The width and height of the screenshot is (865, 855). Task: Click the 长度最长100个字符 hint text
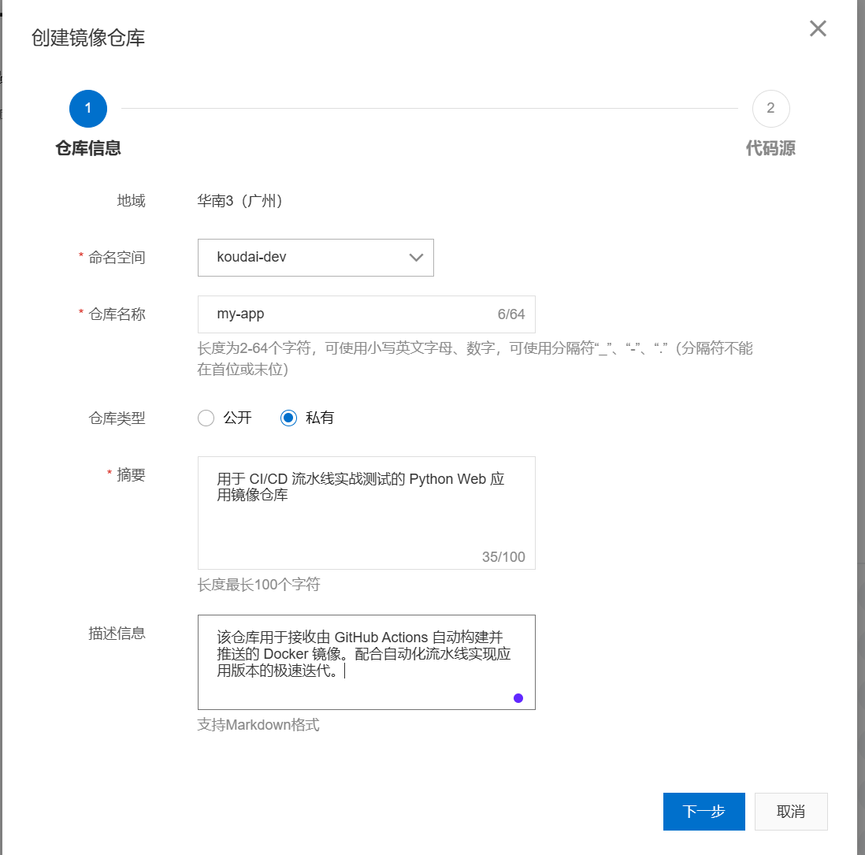coord(258,585)
